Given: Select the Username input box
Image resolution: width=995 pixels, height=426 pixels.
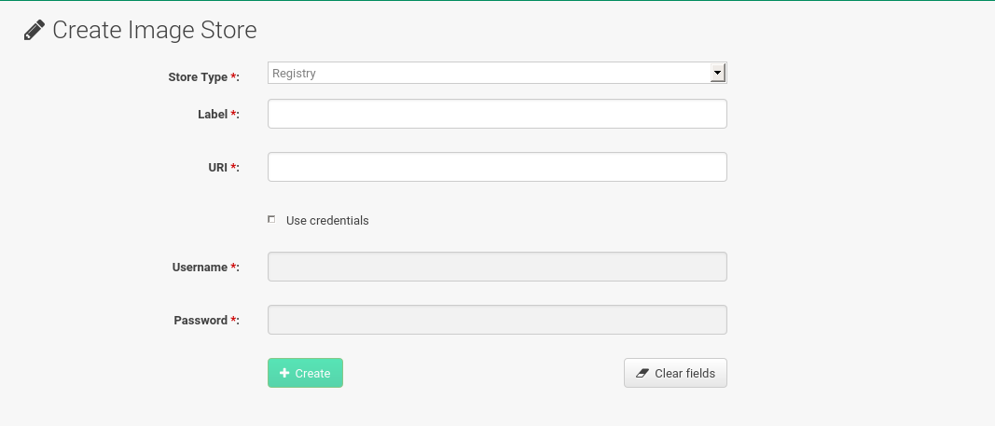Looking at the screenshot, I should [497, 267].
